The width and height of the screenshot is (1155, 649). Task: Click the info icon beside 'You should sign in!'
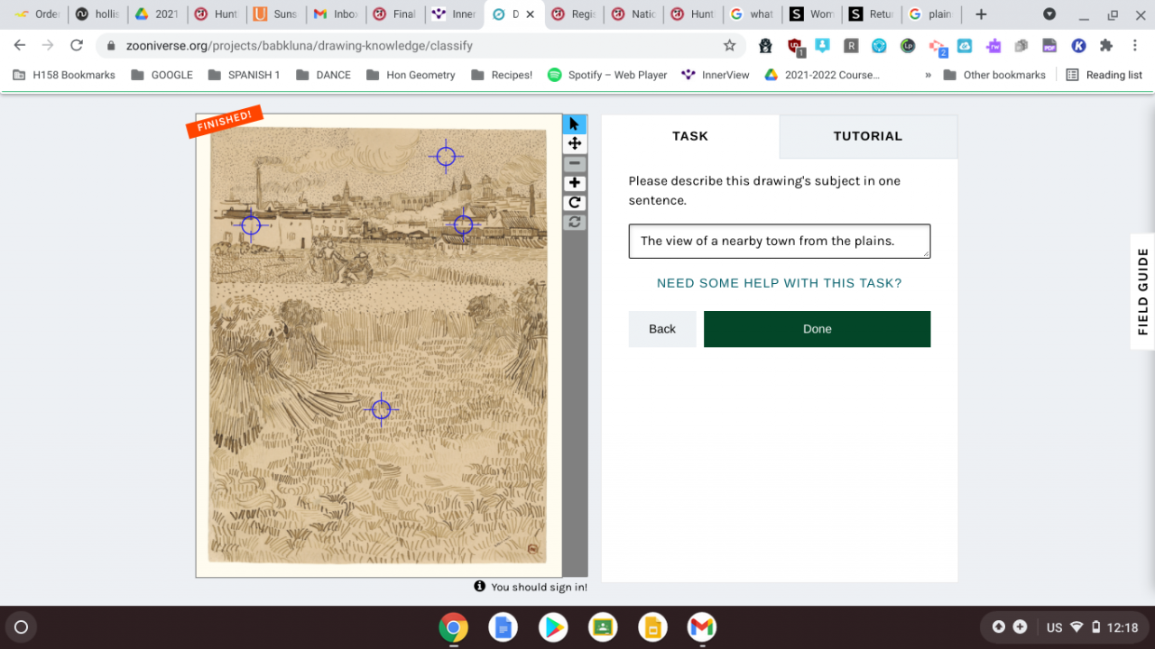click(x=480, y=587)
